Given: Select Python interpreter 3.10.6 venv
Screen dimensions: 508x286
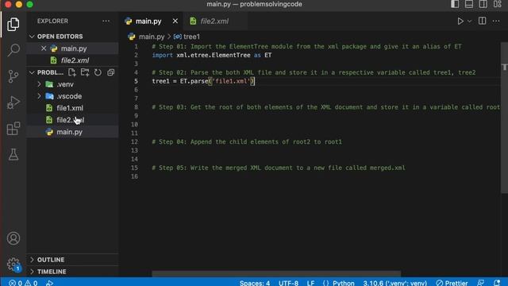Looking at the screenshot, I should (x=394, y=283).
